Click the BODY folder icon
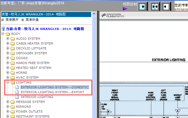 [x=8, y=34]
